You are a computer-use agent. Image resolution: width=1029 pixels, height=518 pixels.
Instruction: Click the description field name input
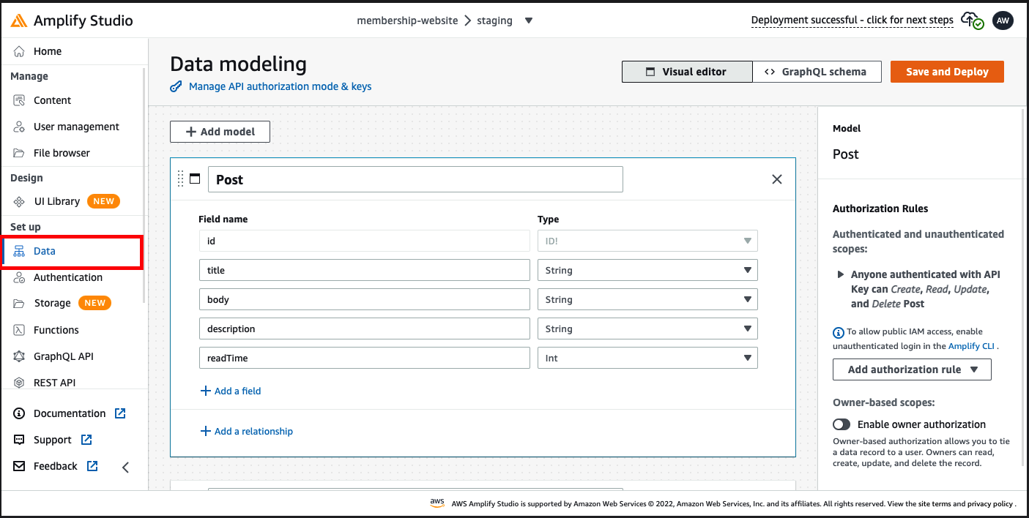[x=364, y=329]
